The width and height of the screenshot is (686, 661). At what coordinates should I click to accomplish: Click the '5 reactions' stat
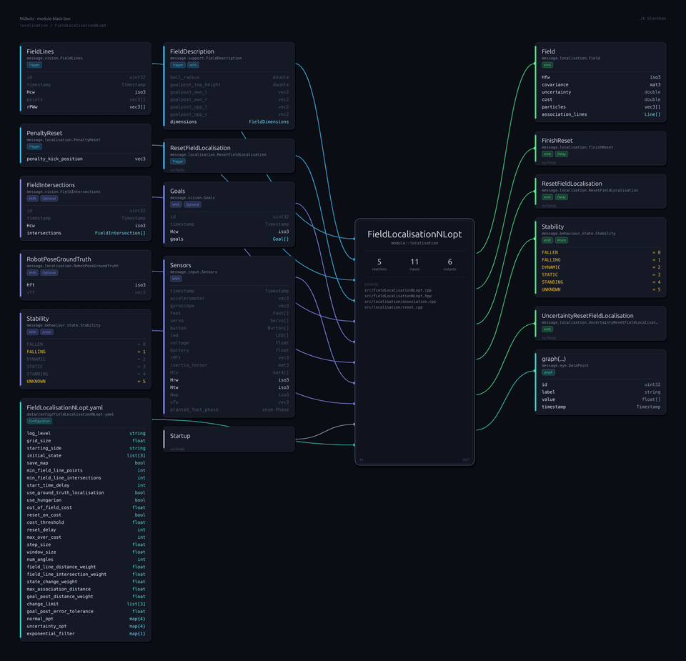[379, 264]
